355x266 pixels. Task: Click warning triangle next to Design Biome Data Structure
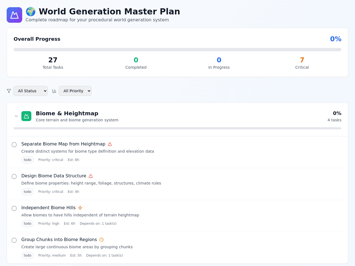[x=91, y=176]
